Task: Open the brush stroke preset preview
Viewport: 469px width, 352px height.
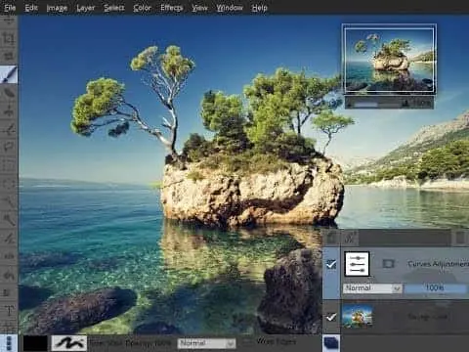Action: click(69, 343)
